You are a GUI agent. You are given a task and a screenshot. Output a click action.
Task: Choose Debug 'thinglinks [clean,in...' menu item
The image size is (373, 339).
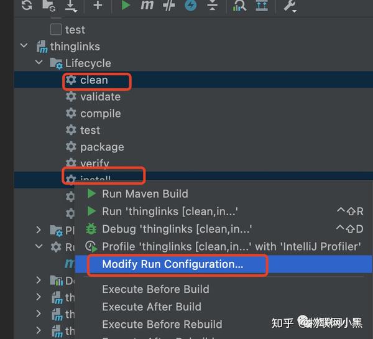(x=224, y=229)
